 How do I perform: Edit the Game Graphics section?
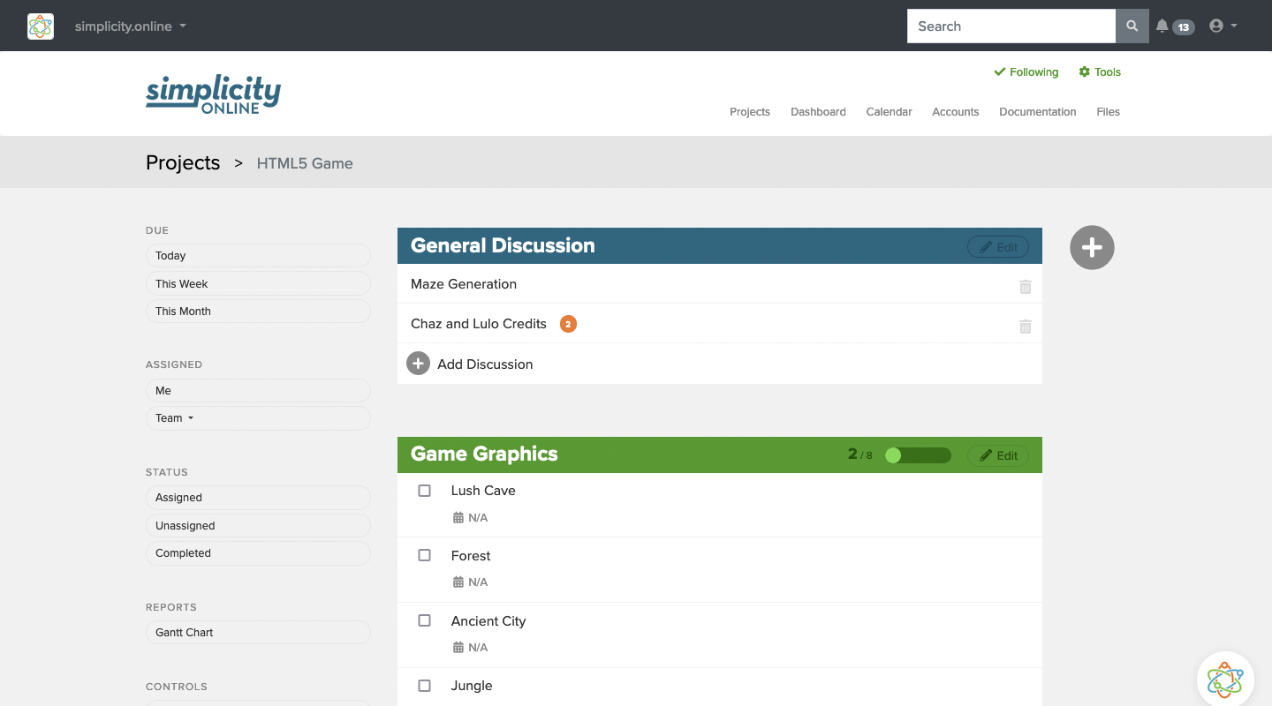pyautogui.click(x=998, y=455)
